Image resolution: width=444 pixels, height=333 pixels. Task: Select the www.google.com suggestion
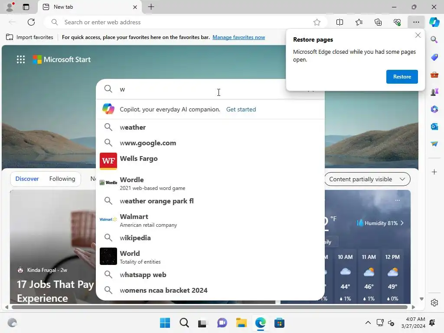click(210, 143)
